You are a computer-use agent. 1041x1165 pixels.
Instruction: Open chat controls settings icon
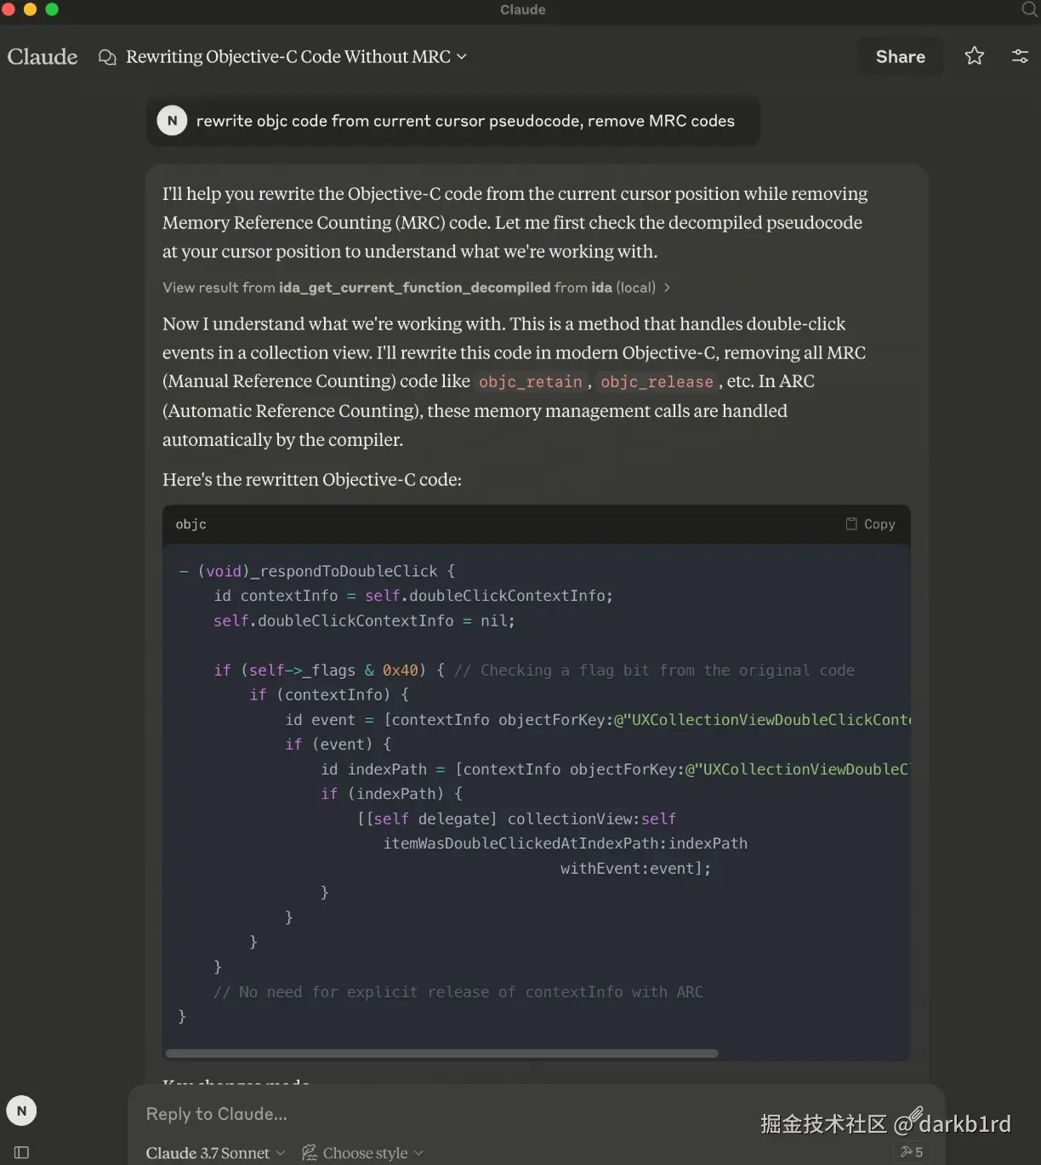tap(1020, 56)
